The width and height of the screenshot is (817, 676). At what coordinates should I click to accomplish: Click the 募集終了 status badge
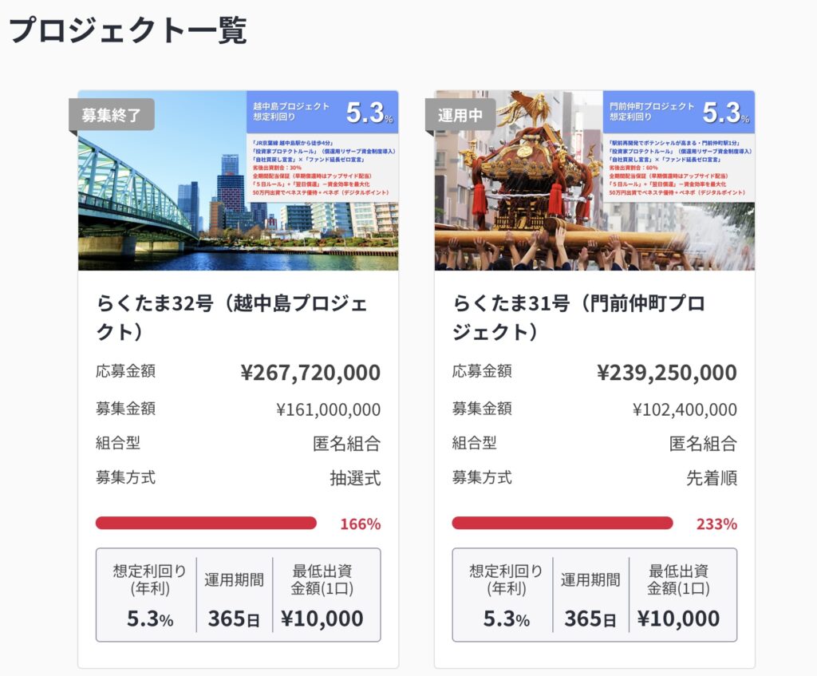point(112,115)
